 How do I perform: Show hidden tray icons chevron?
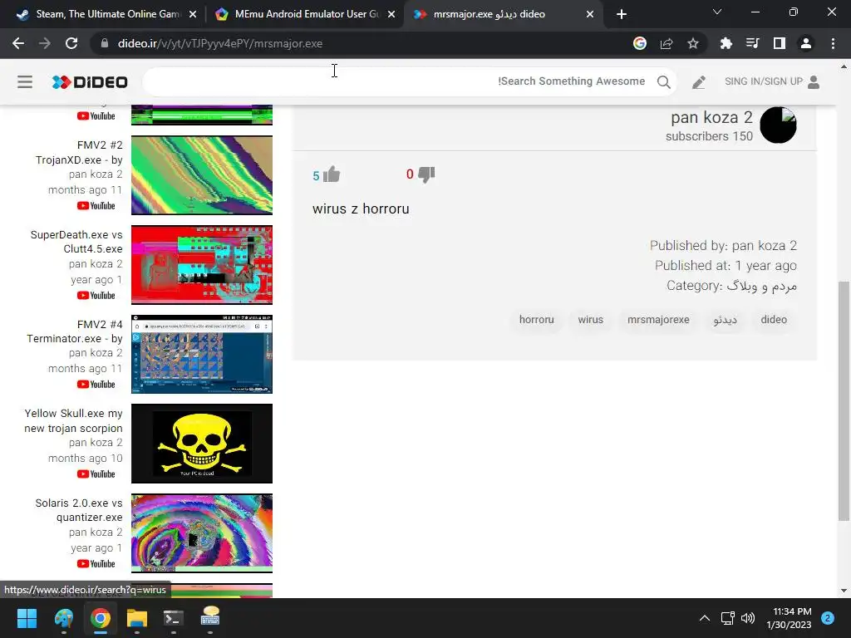(x=704, y=617)
